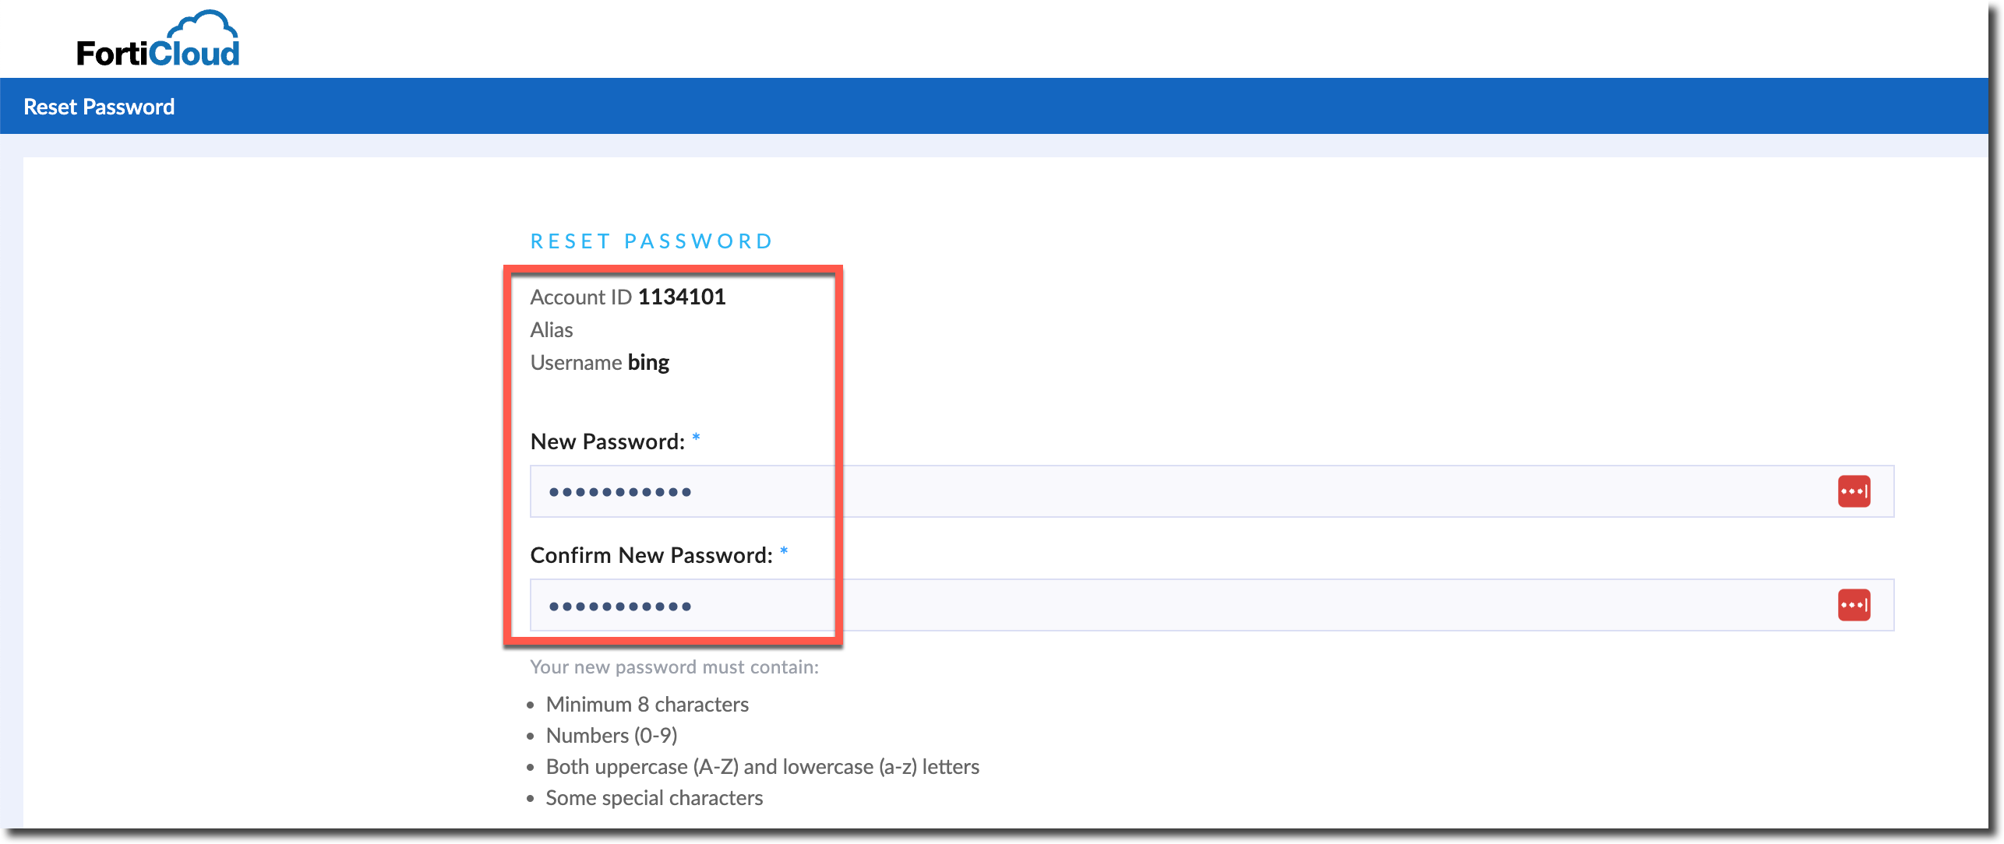
Task: Click the Account ID label text
Action: (580, 297)
